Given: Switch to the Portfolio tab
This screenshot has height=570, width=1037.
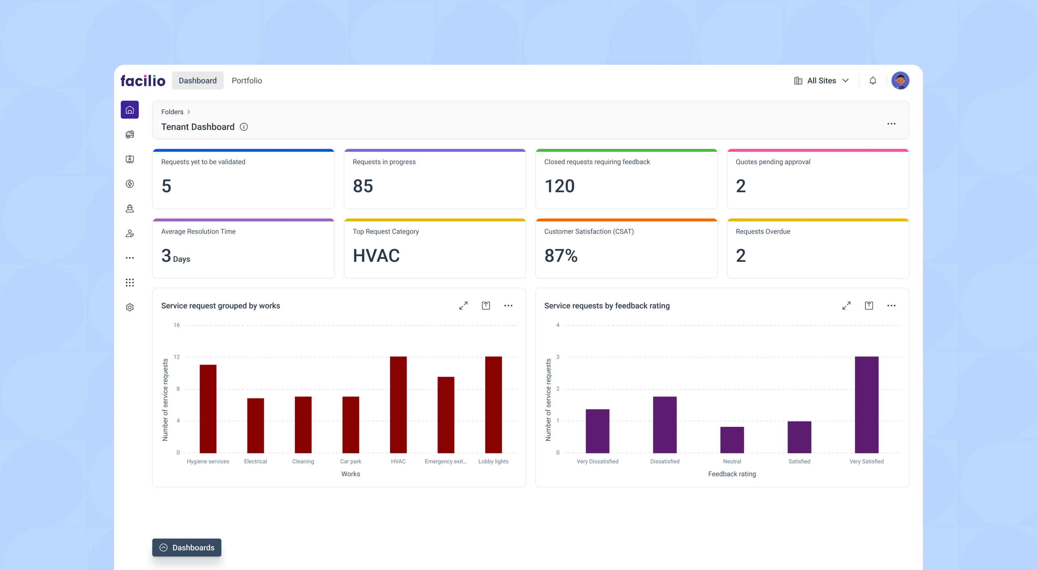Looking at the screenshot, I should [247, 81].
